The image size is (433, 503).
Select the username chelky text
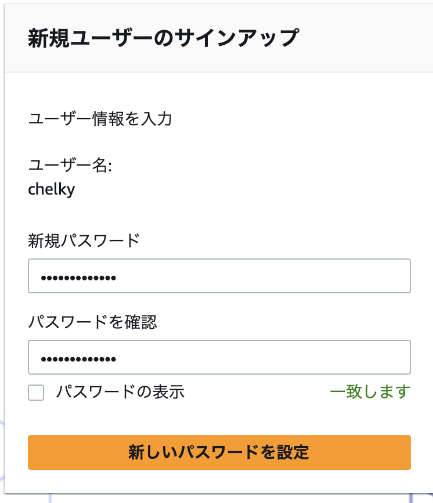[52, 189]
